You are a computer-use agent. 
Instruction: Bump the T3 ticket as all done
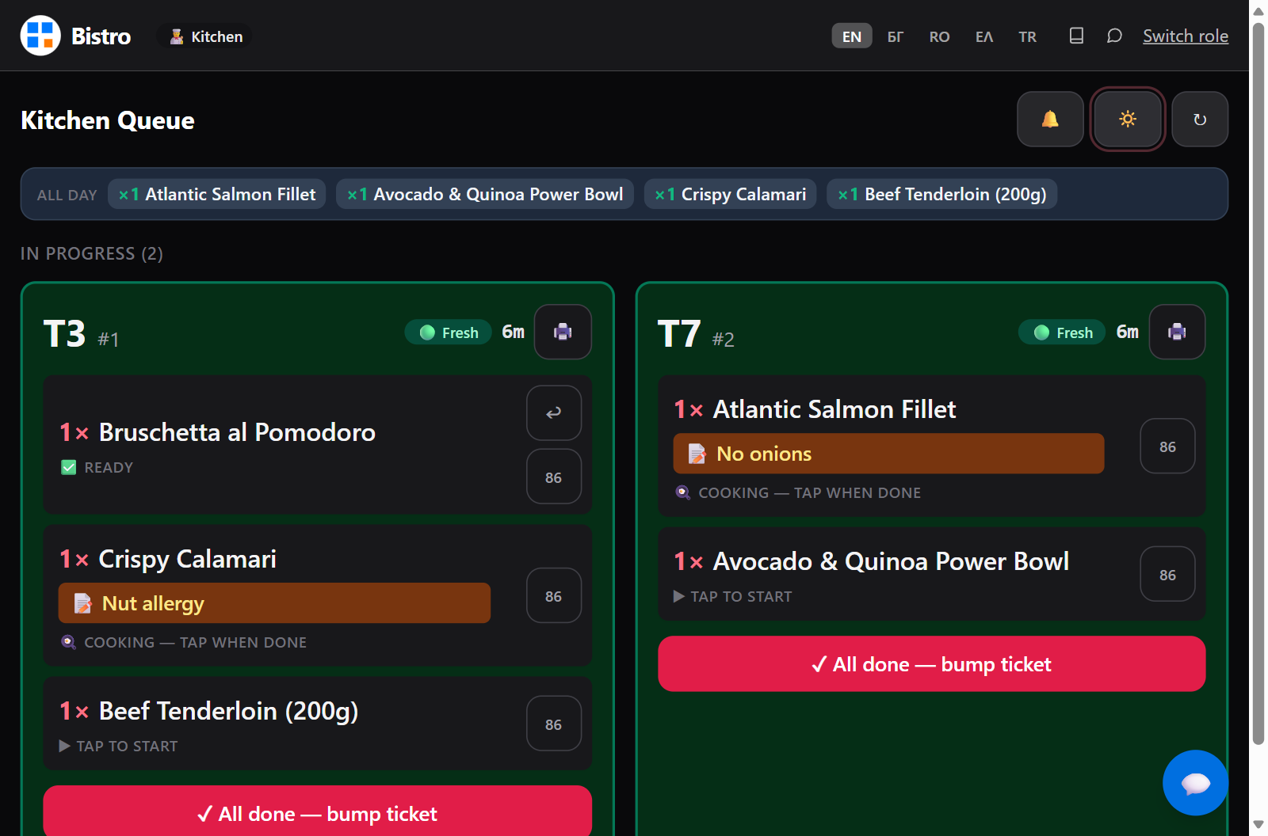pos(317,811)
